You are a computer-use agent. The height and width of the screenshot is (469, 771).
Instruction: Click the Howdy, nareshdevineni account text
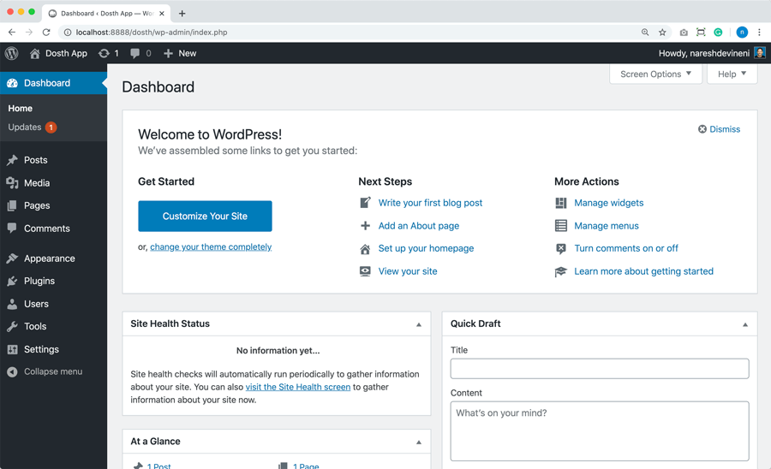(704, 53)
